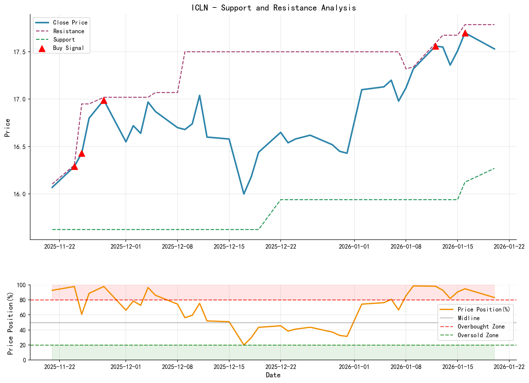
Task: Click the dashed Resistance line sample in legend
Action: pyautogui.click(x=43, y=31)
